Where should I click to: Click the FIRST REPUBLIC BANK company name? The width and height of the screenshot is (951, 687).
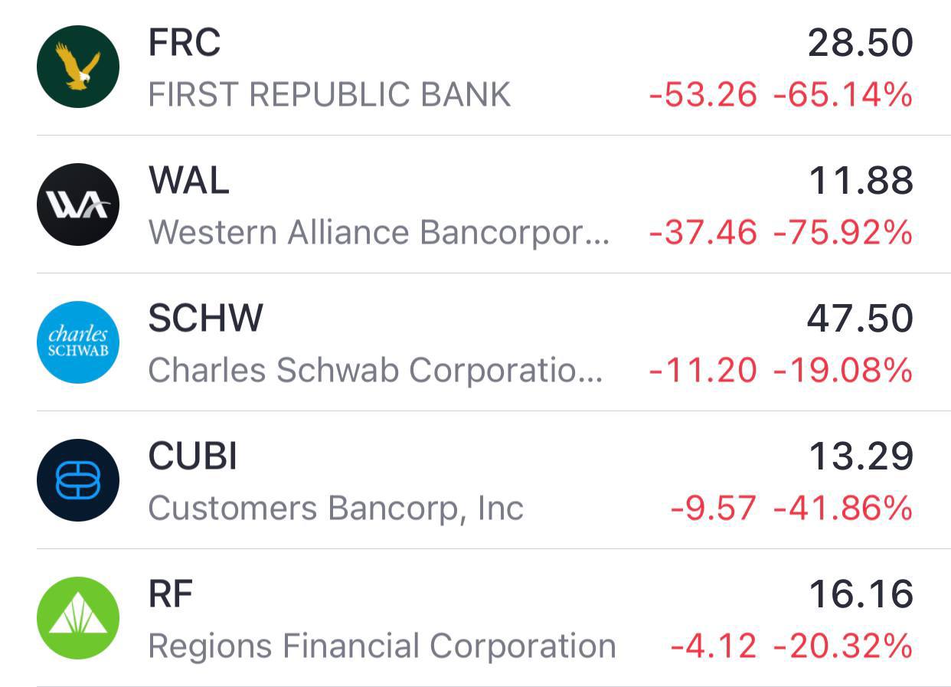[x=329, y=95]
